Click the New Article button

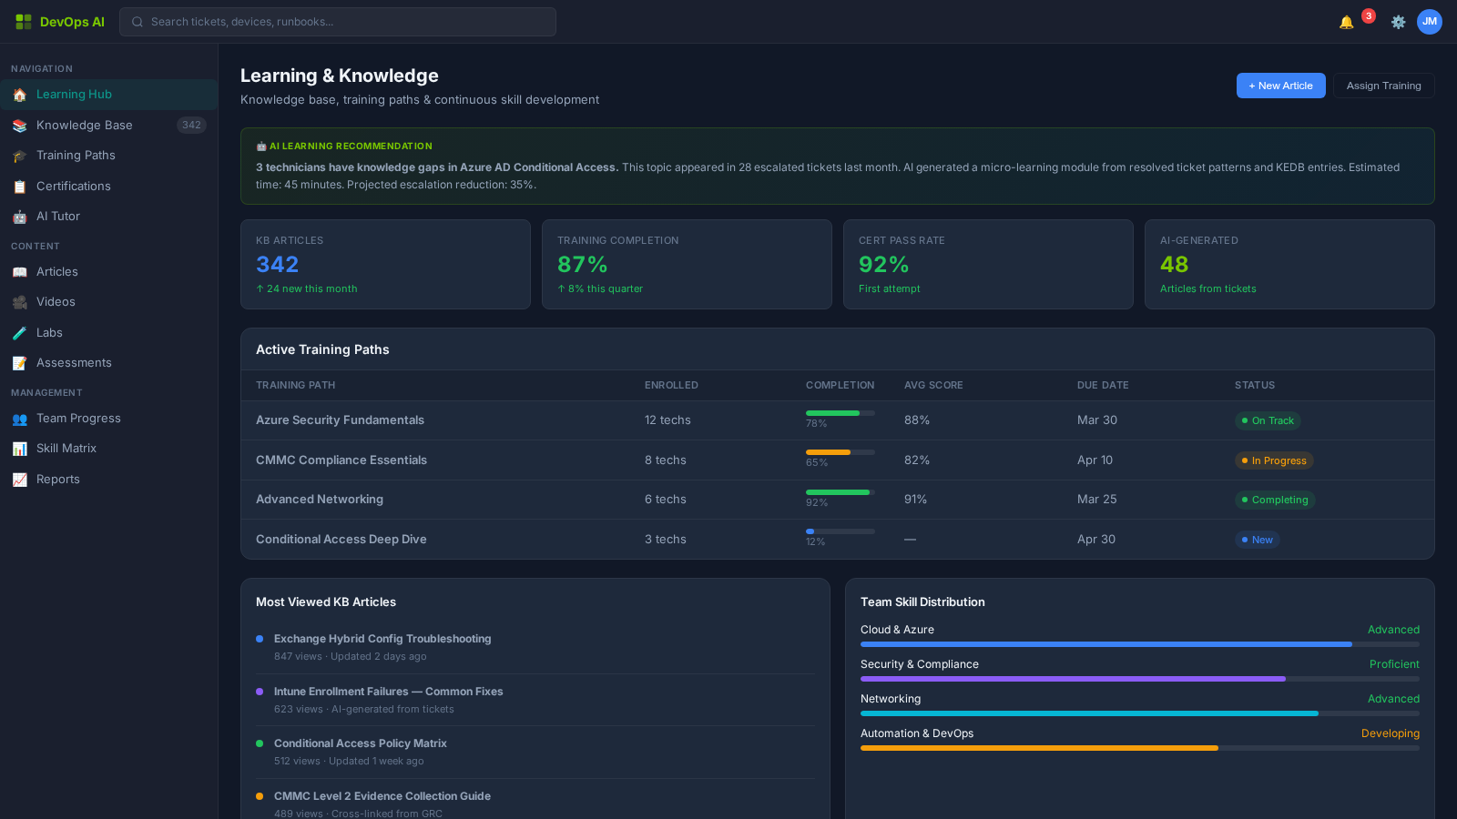tap(1280, 85)
